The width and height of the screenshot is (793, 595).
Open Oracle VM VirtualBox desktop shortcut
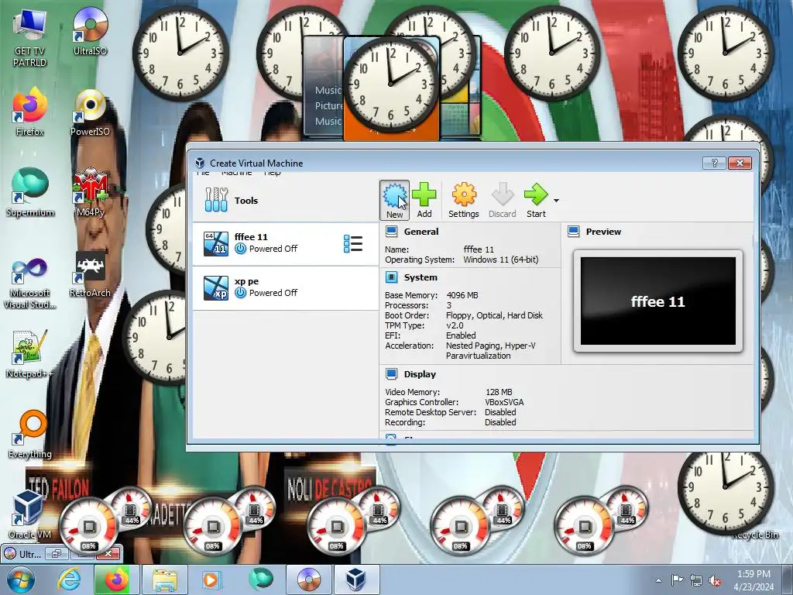tap(29, 514)
